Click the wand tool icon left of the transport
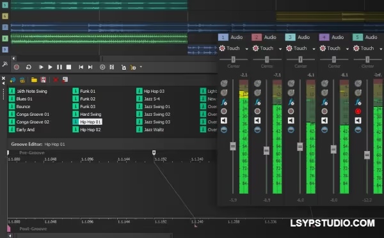 [4, 64]
